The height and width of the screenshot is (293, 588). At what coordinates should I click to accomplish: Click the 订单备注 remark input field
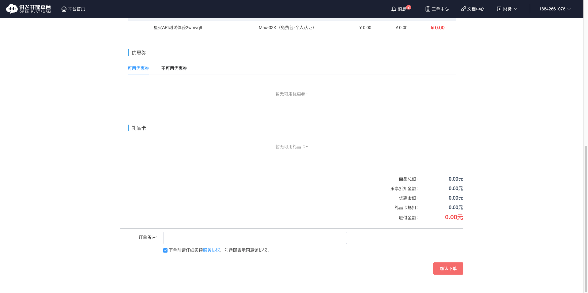point(255,238)
